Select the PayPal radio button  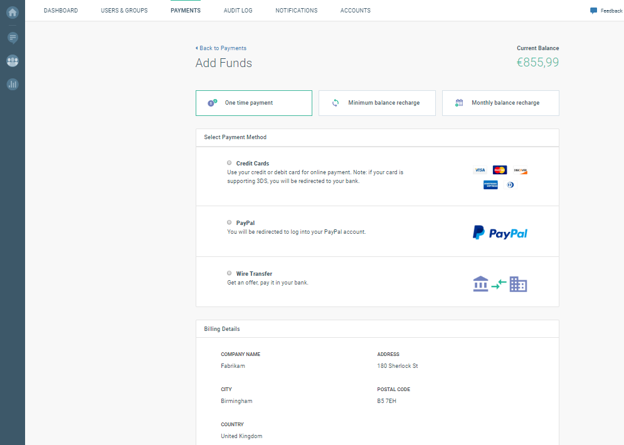tap(230, 223)
